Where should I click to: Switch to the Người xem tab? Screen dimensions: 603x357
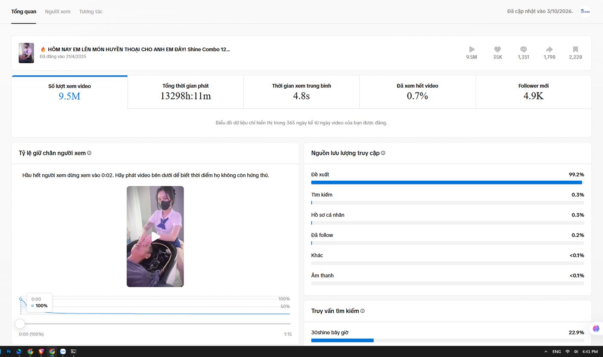58,12
